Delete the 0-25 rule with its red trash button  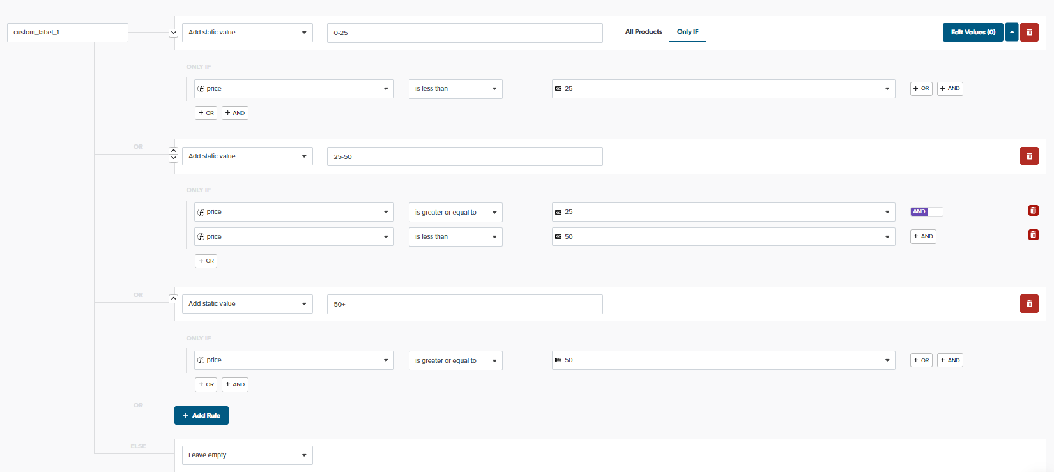click(1029, 32)
